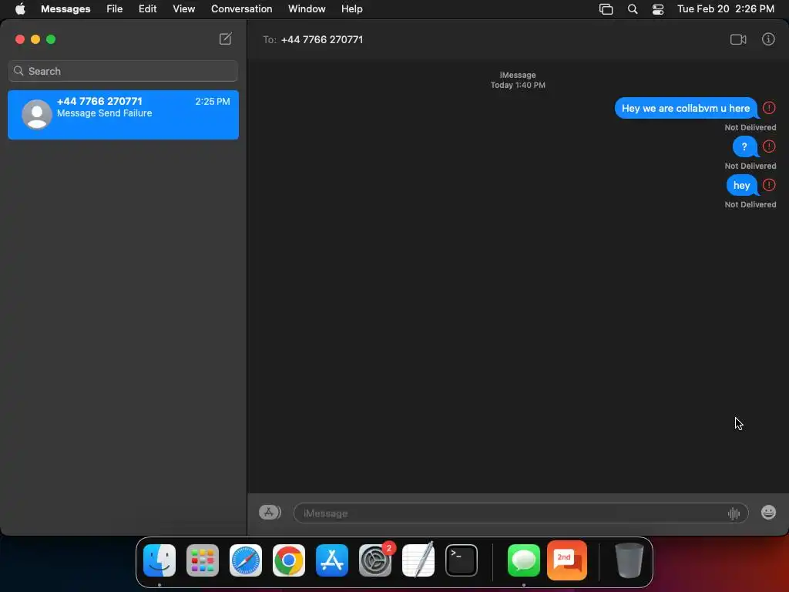The image size is (789, 592).
Task: Click error icon next to "hey" message
Action: [769, 185]
